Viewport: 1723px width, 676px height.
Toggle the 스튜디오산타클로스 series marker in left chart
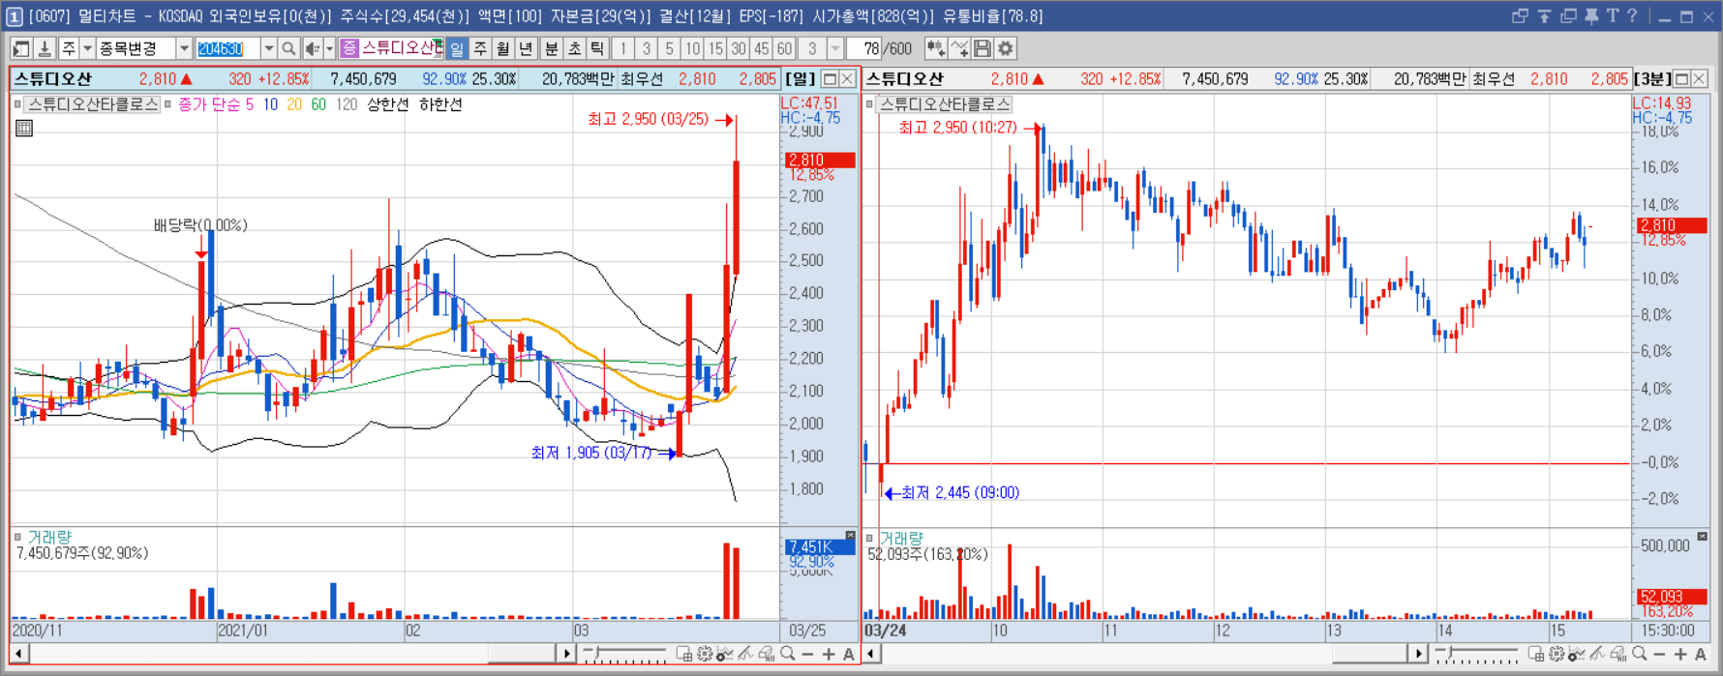(17, 104)
